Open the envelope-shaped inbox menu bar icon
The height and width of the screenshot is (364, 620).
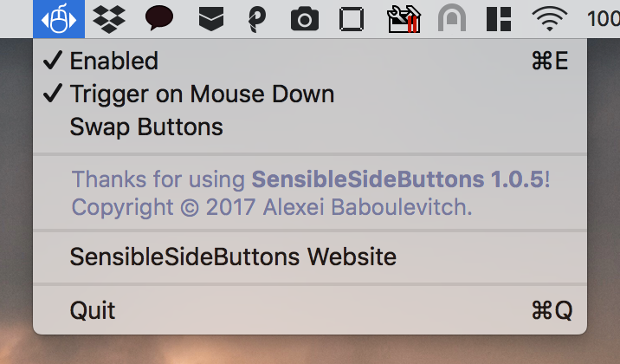click(211, 19)
